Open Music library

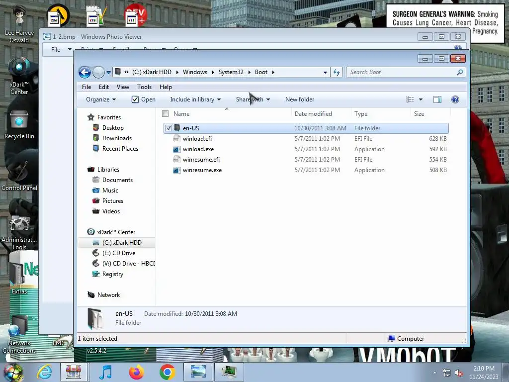110,191
